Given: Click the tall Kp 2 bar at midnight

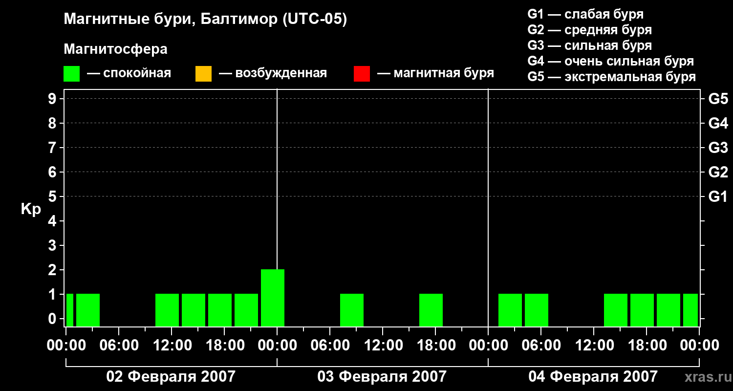Looking at the screenshot, I should click(x=273, y=298).
